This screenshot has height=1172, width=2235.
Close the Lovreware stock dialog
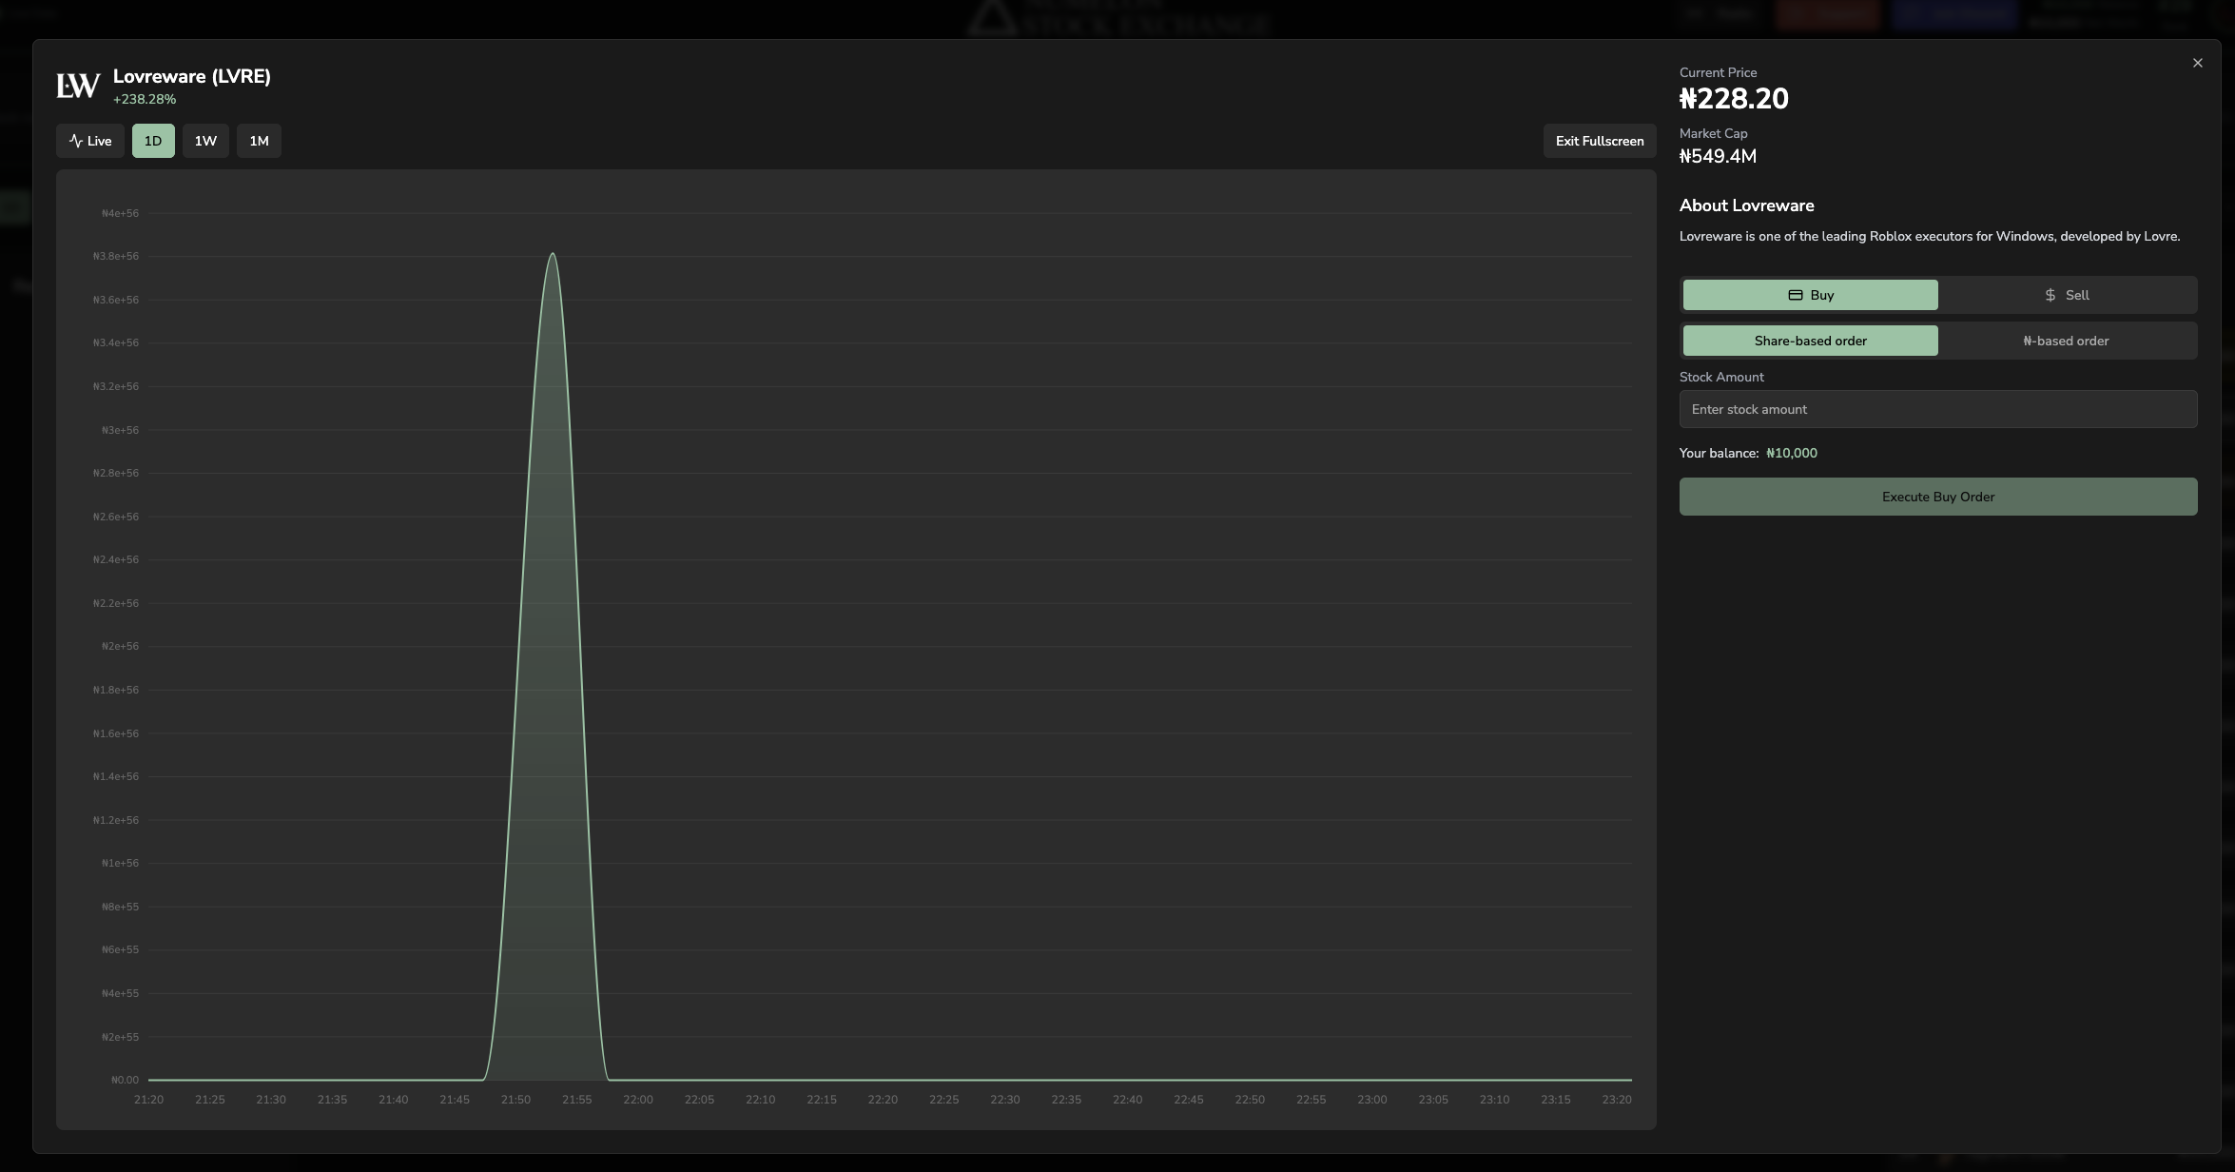2197,63
